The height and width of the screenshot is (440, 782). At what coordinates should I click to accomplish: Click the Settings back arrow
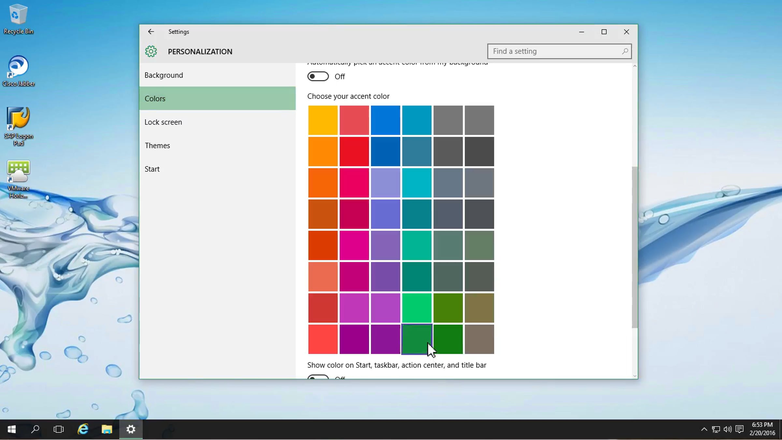(151, 32)
